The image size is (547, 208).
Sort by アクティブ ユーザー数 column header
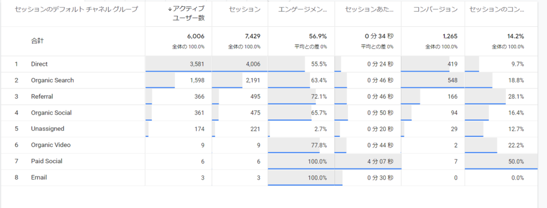(188, 13)
